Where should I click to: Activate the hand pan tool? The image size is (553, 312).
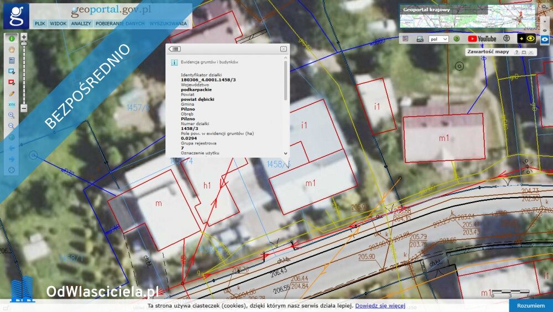point(11,49)
